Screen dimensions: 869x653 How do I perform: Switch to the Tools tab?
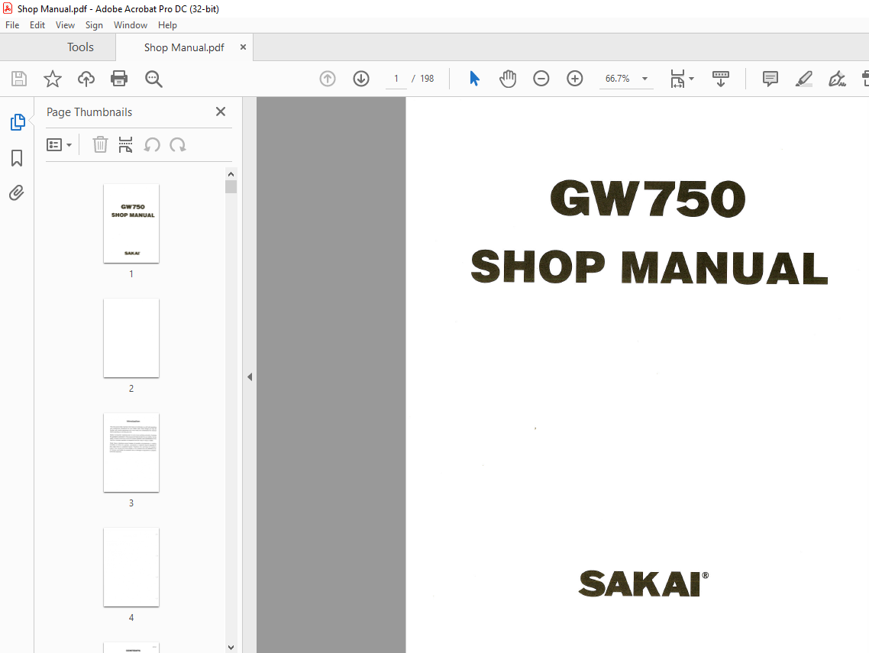point(80,47)
